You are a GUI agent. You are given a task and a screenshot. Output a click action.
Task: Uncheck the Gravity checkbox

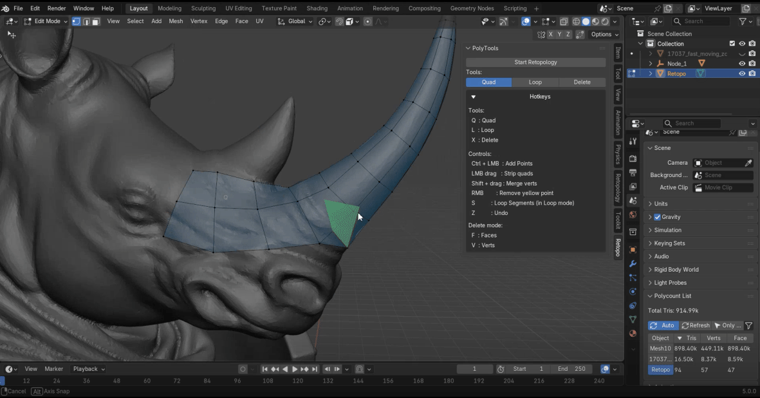tap(657, 217)
